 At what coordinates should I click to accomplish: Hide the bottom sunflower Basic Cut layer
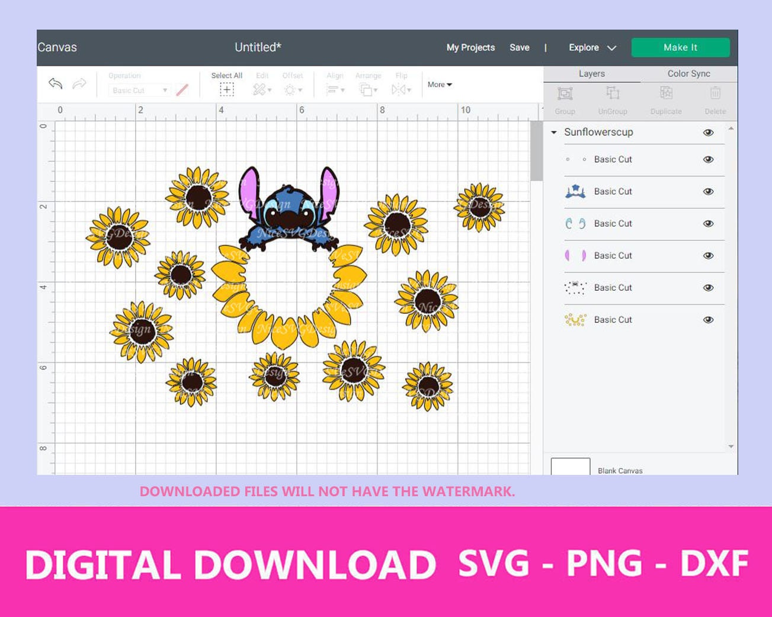(709, 319)
